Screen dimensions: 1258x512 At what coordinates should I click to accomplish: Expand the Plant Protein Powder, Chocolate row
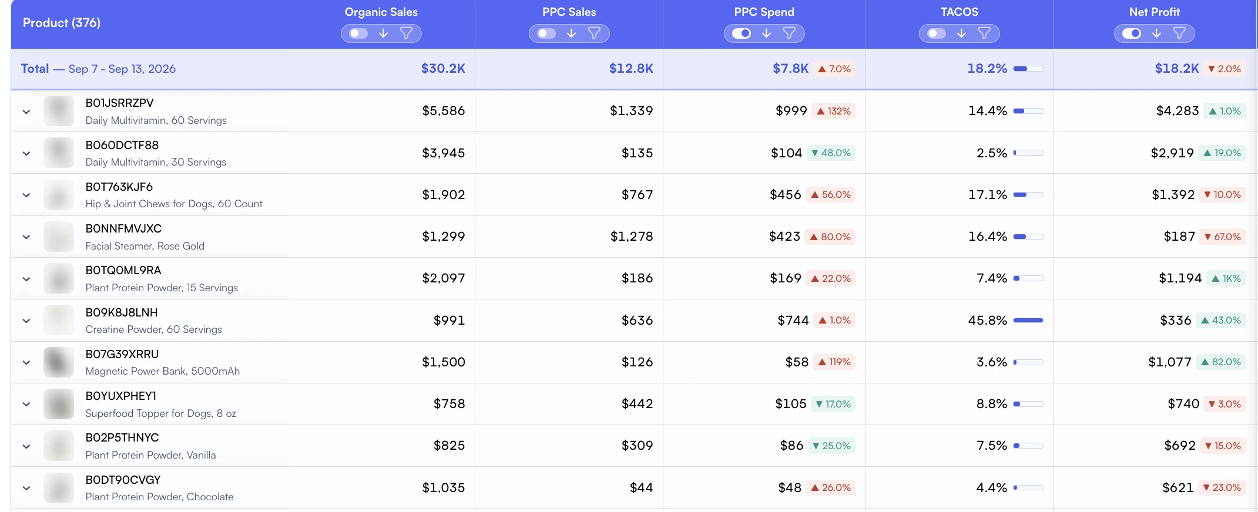[x=26, y=488]
